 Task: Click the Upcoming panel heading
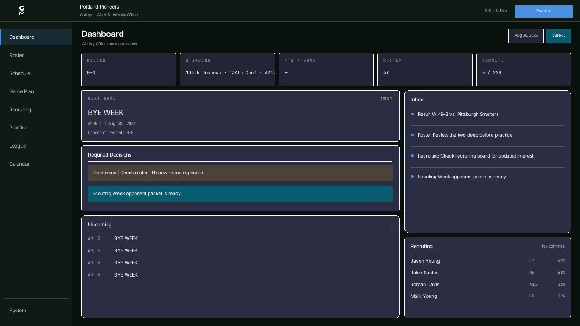[x=100, y=225]
